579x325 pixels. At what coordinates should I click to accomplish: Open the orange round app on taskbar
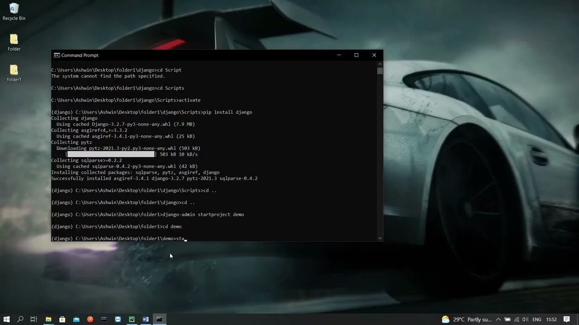click(90, 319)
